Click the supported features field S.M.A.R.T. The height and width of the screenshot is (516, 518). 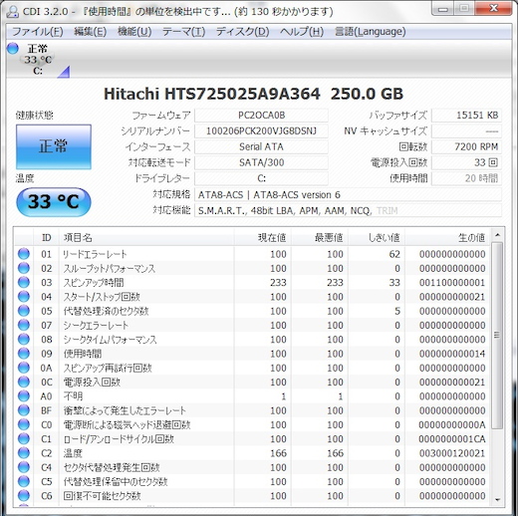[348, 211]
